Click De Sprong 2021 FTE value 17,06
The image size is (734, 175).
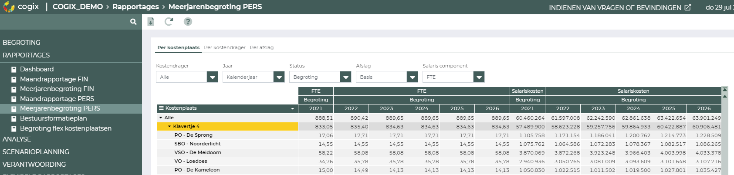(x=326, y=135)
